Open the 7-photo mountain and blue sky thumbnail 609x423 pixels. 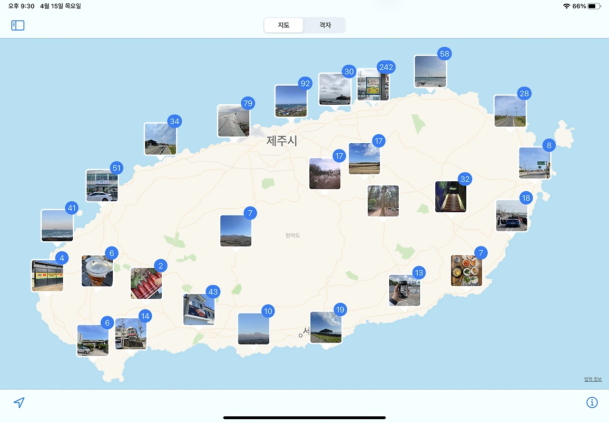236,231
